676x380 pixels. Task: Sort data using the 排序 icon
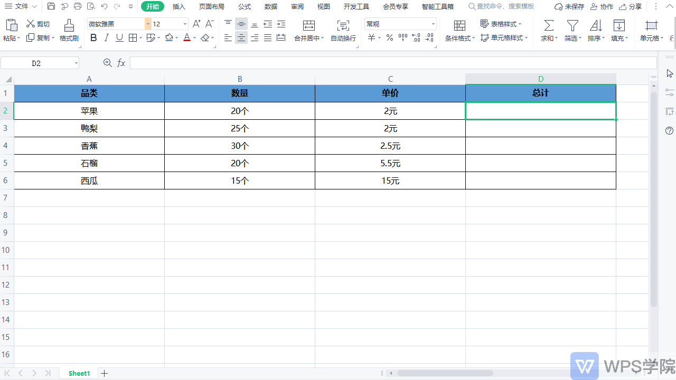pos(596,30)
